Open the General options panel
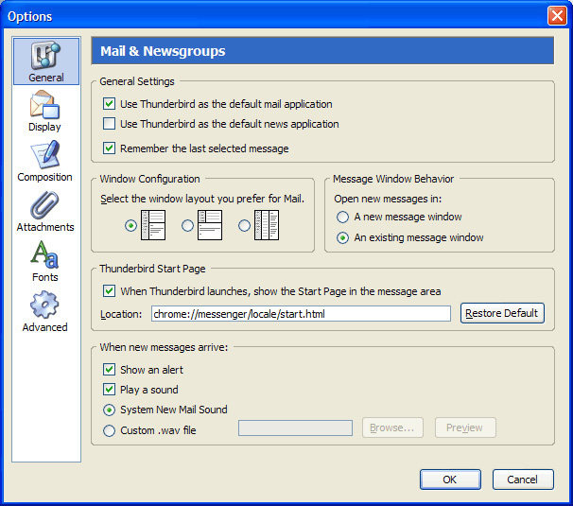Image resolution: width=573 pixels, height=506 pixels. [46, 61]
